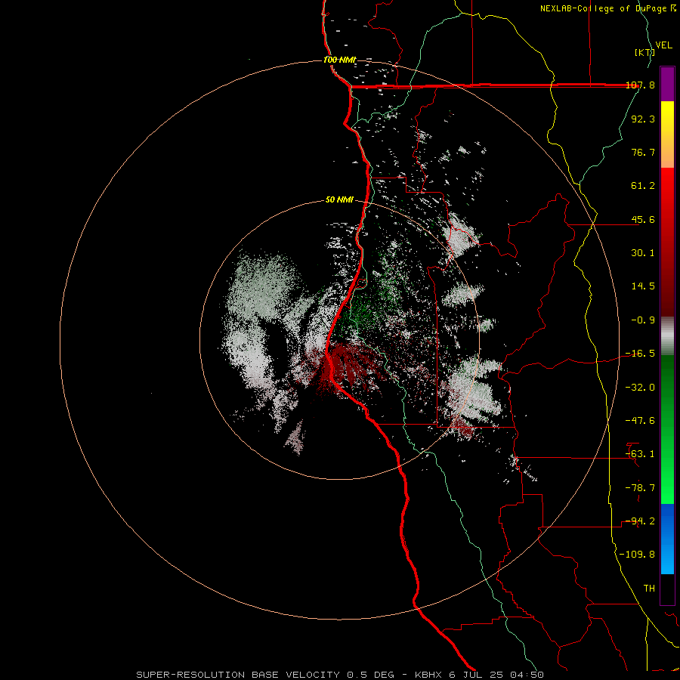Click the 14.5 legend value
This screenshot has height=680, width=680.
643,286
